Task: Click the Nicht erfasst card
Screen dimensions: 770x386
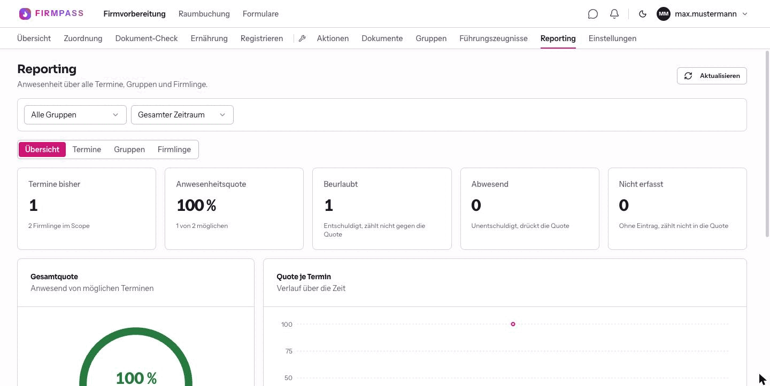Action: point(677,209)
